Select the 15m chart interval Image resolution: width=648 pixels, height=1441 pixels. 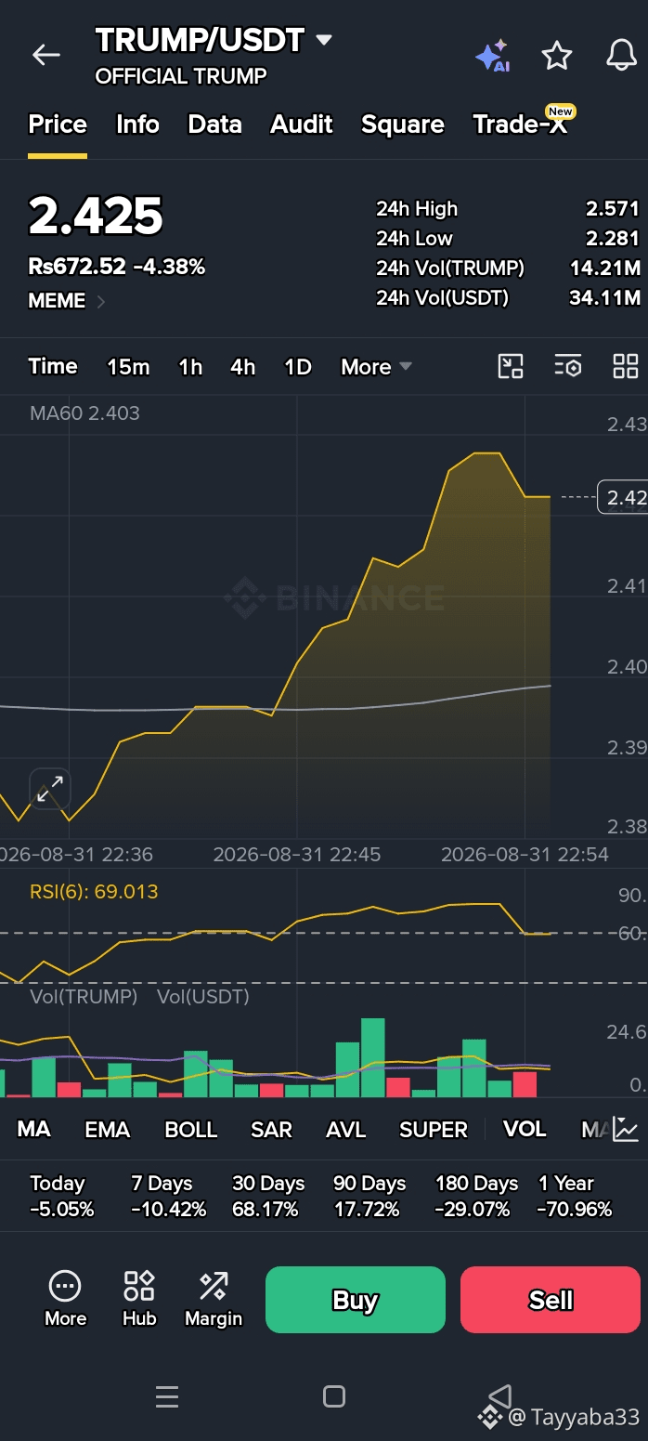[128, 367]
